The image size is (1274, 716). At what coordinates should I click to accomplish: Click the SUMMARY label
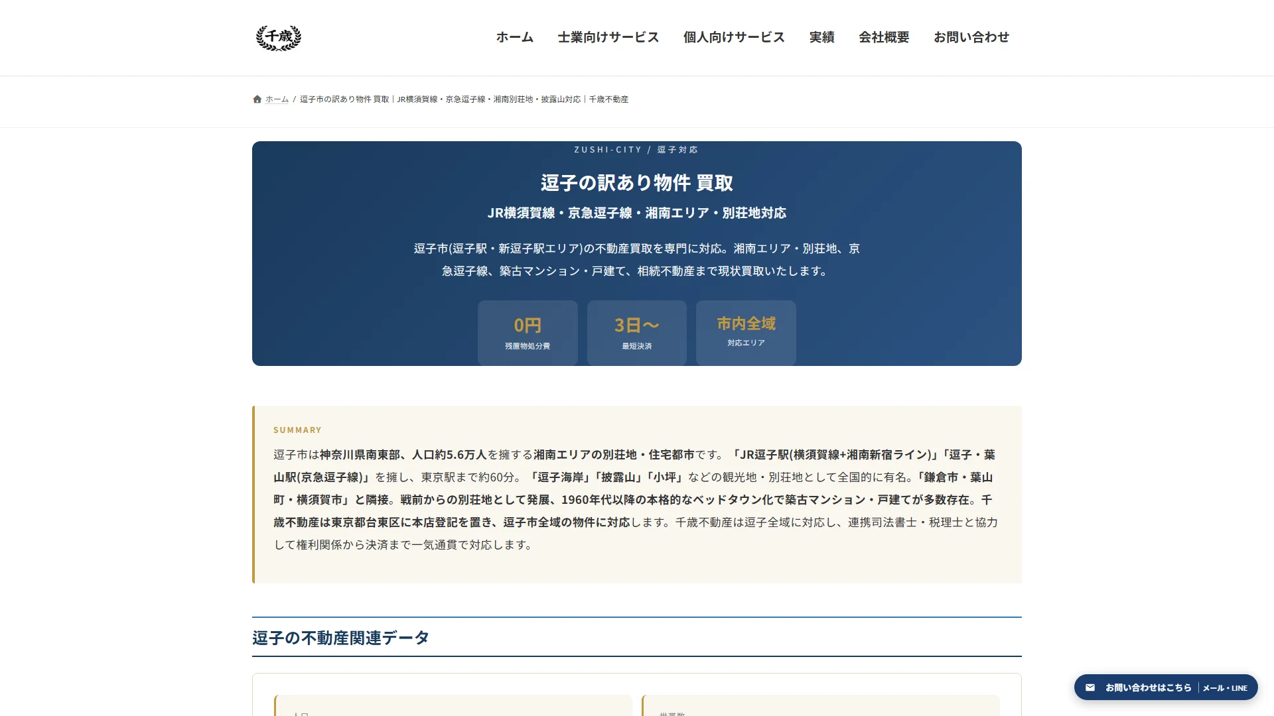click(x=297, y=430)
